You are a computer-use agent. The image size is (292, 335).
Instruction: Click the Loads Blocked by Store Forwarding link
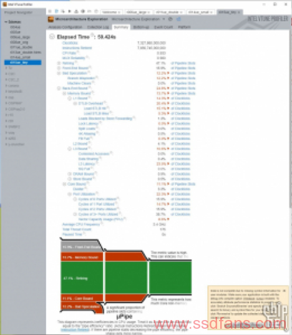[x=105, y=119]
